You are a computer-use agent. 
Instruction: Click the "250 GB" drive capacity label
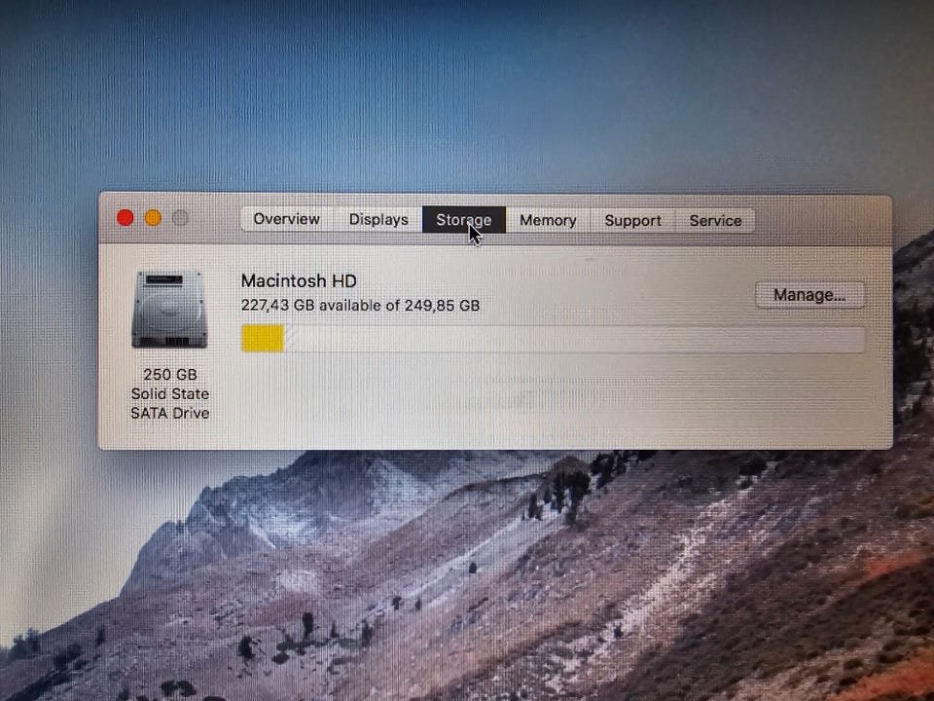pos(169,374)
